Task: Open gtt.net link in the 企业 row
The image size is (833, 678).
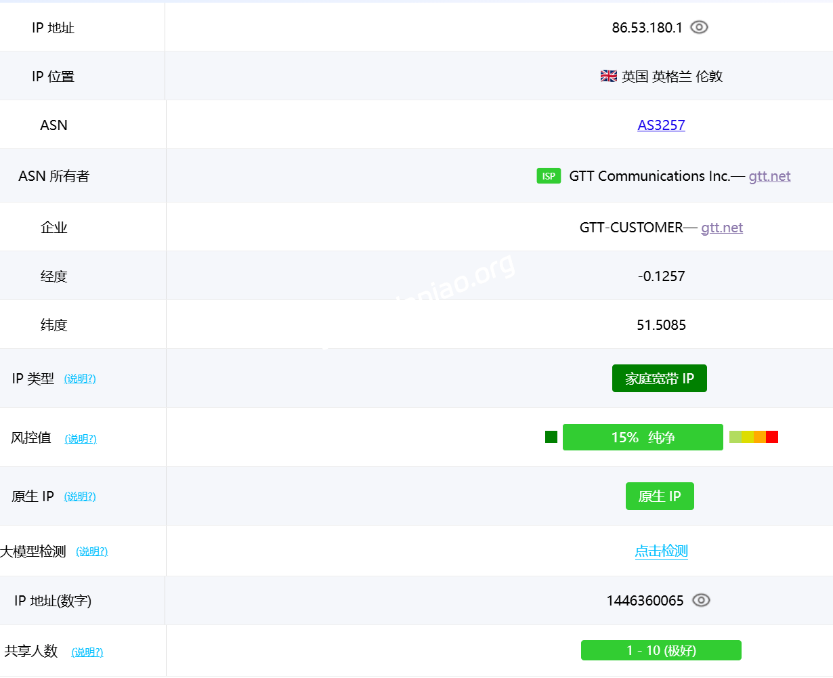Action: click(722, 228)
